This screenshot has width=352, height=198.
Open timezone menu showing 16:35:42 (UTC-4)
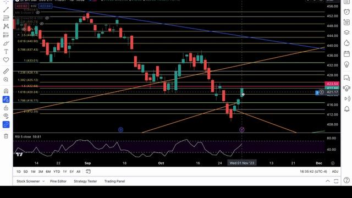point(313,172)
